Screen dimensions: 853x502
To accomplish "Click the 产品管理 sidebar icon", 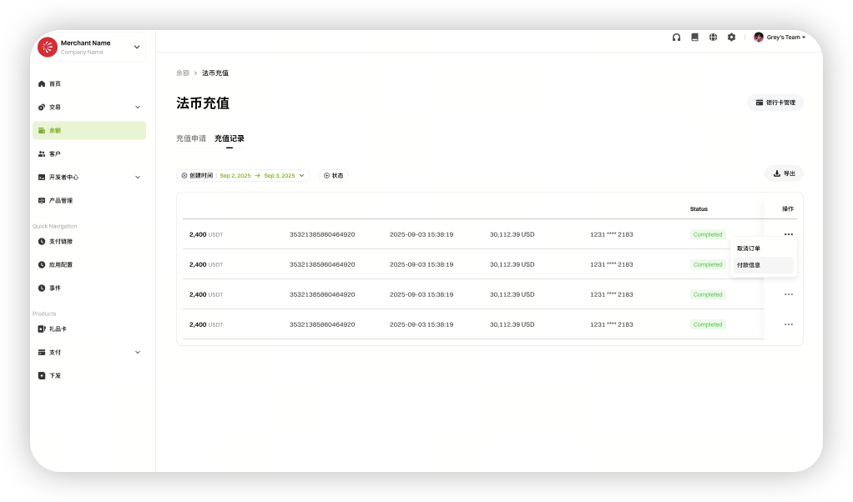I will pos(42,201).
